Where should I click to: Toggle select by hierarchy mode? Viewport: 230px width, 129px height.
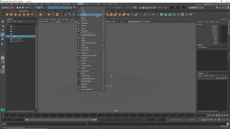[36, 8]
